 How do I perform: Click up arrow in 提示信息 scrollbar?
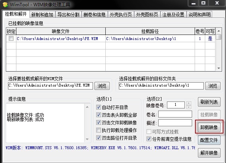(87, 107)
